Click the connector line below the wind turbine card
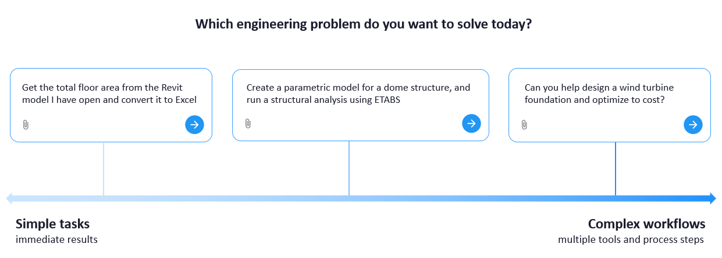Viewport: 722px width, 258px height. point(616,169)
